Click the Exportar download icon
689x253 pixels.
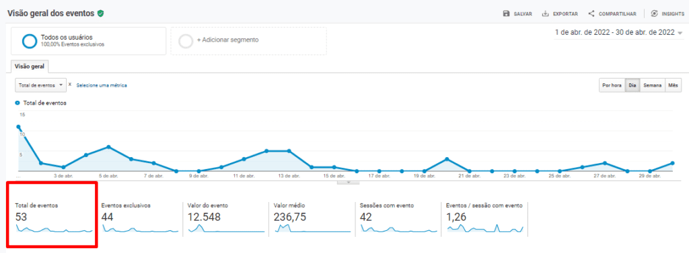(546, 13)
